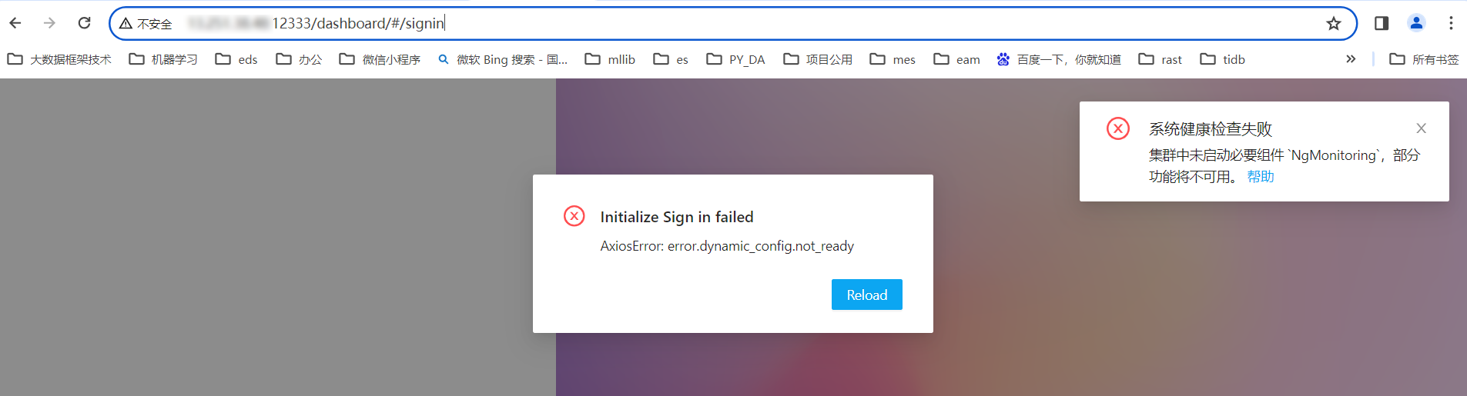Click the browser back arrow

(x=15, y=23)
